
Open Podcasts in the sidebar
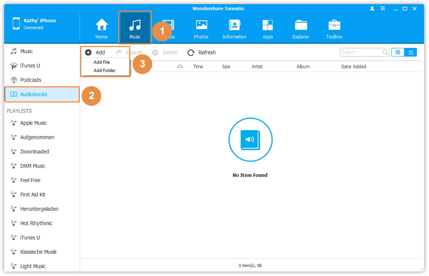coord(31,80)
